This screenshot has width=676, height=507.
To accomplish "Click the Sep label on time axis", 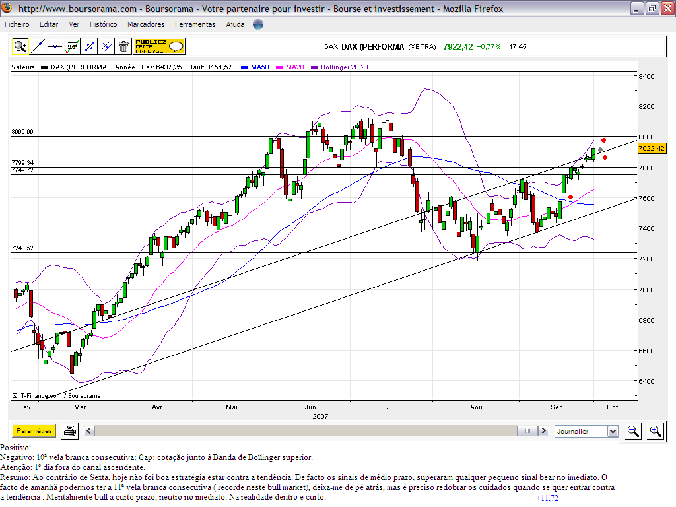I will (557, 407).
